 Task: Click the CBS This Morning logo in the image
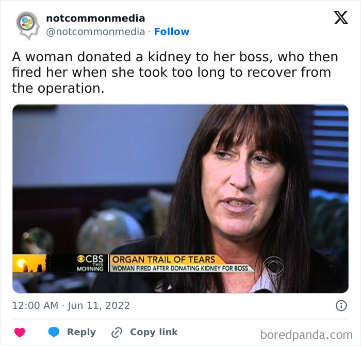90,263
